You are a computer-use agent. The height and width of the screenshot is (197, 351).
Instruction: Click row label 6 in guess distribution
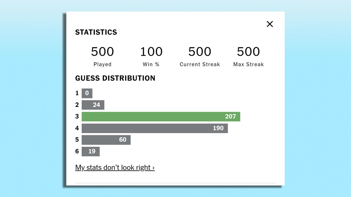coord(77,151)
